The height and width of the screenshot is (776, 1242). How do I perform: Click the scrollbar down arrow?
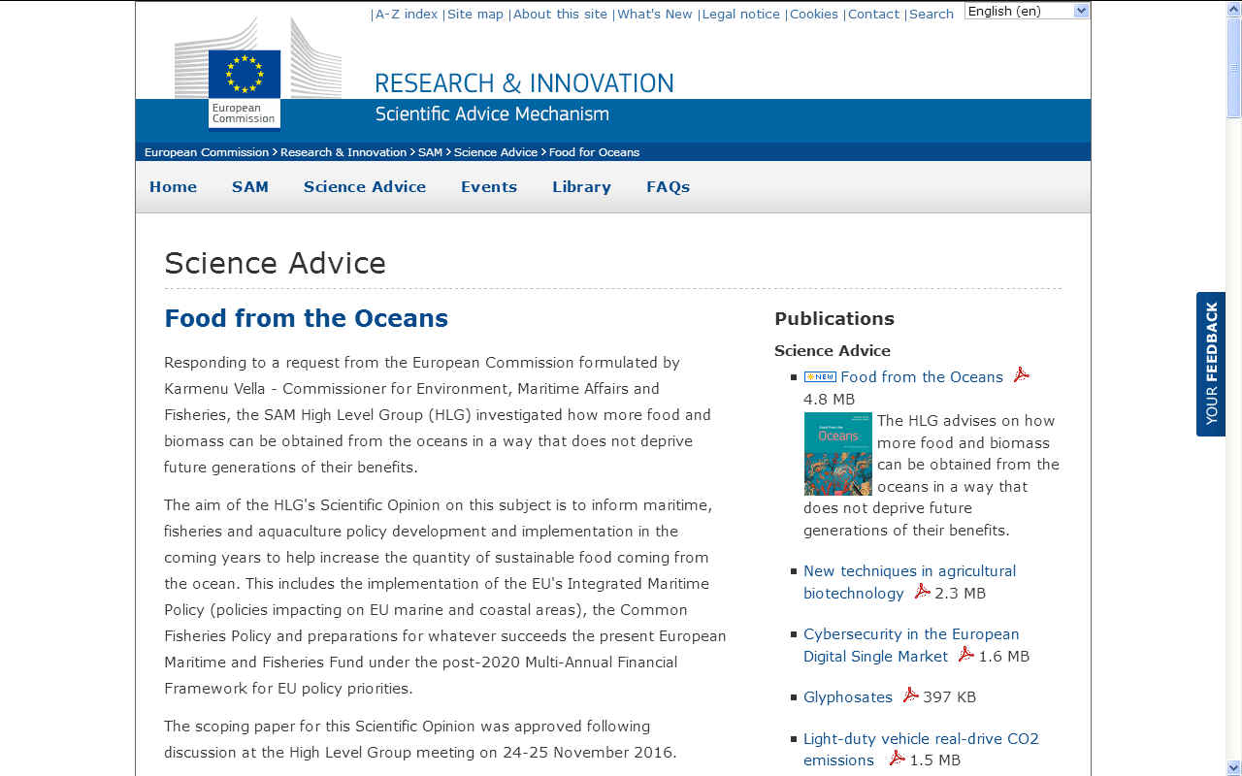click(1233, 767)
